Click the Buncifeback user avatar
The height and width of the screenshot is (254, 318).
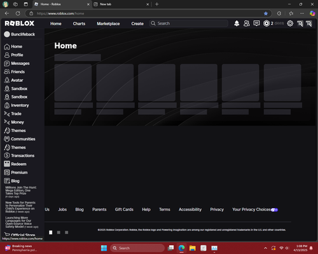[7, 34]
